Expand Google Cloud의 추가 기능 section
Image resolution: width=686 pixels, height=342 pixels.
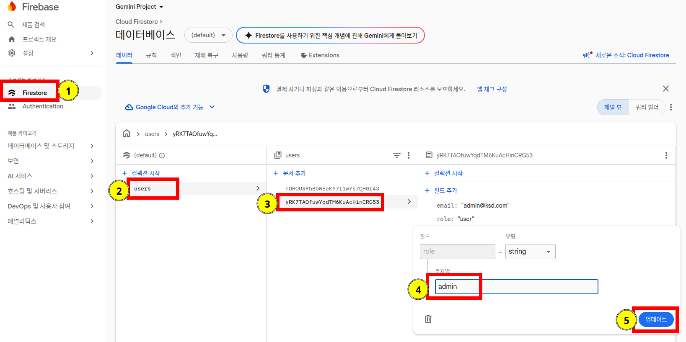pyautogui.click(x=170, y=107)
